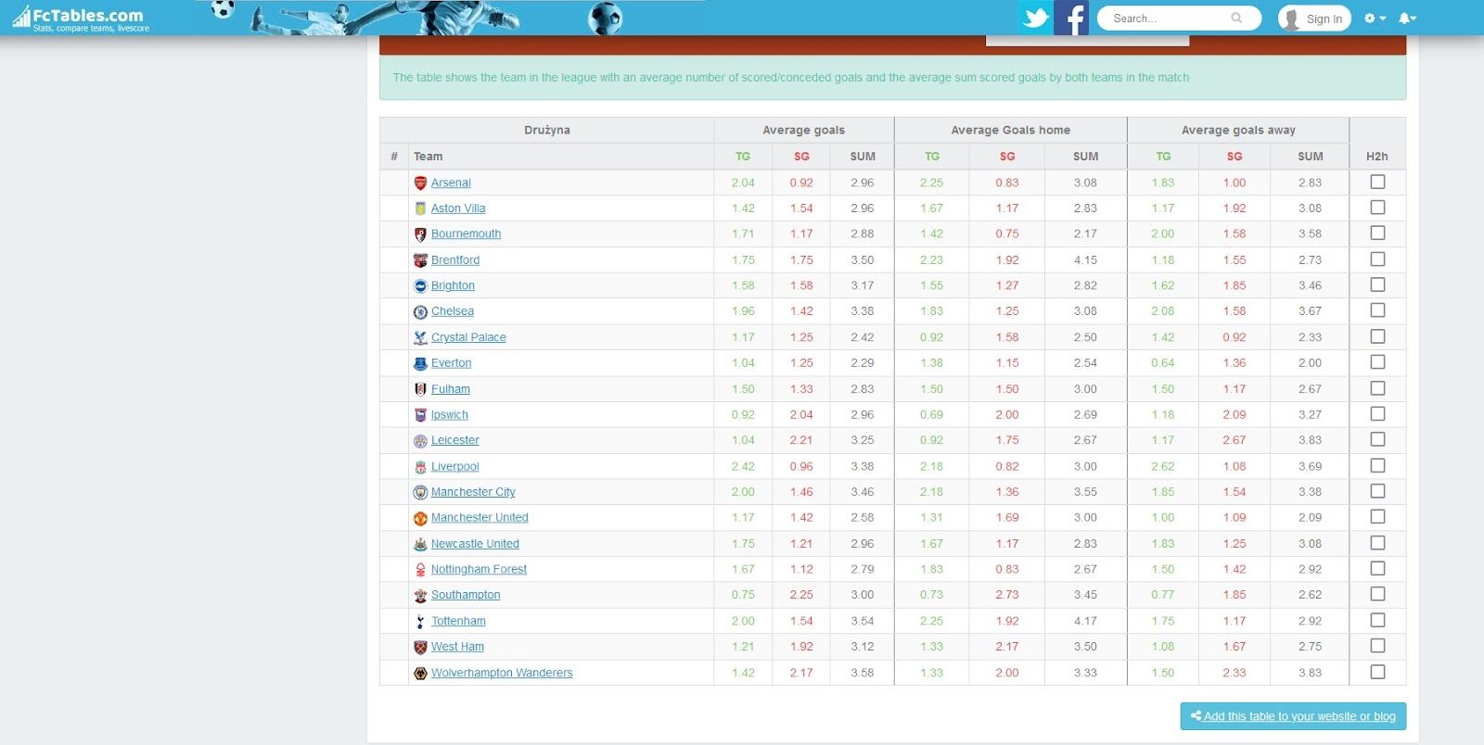
Task: Tick the H2h checkbox for Chelsea
Action: tap(1377, 310)
